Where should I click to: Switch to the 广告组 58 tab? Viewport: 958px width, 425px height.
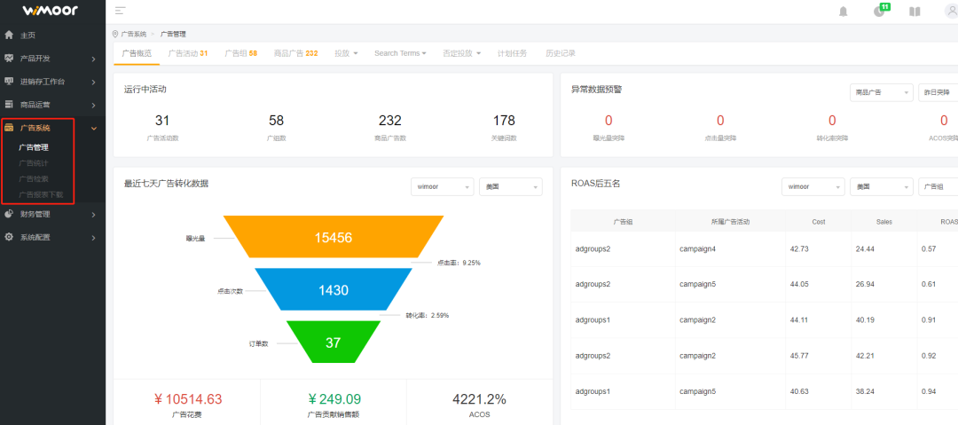tap(240, 53)
